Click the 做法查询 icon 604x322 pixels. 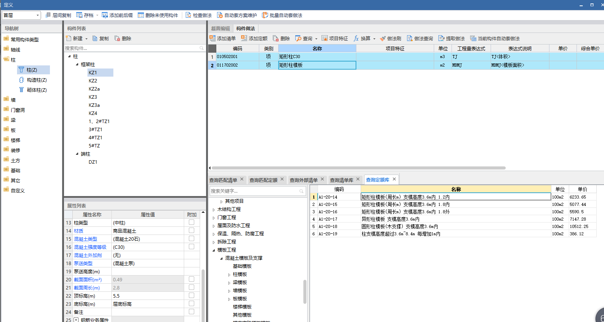pos(410,38)
